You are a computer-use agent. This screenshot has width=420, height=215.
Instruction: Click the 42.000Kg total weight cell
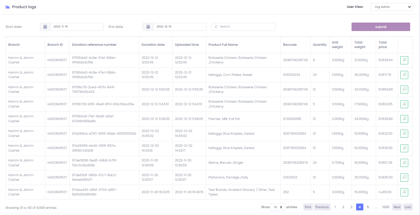(361, 90)
